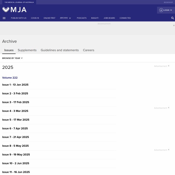Open the Podcasts page
The width and height of the screenshot is (175, 175).
81,18
